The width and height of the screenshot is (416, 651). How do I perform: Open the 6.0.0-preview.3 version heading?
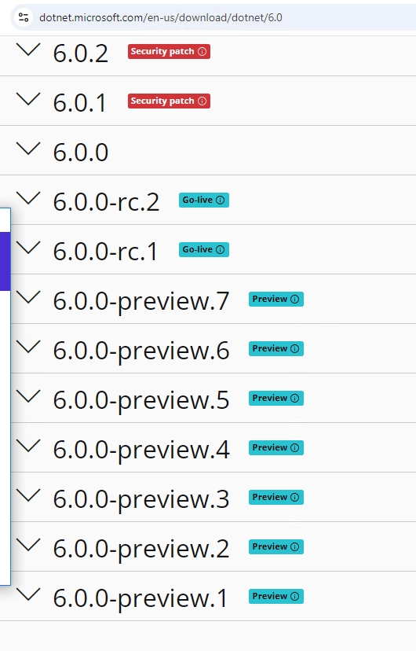pyautogui.click(x=140, y=500)
